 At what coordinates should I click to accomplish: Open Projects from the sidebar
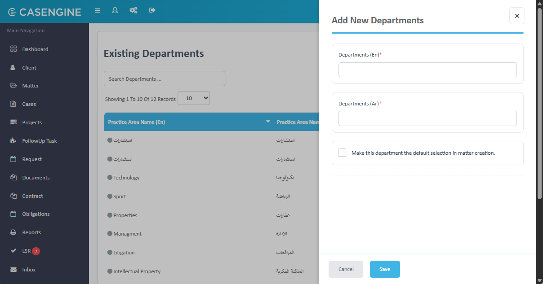tap(32, 122)
